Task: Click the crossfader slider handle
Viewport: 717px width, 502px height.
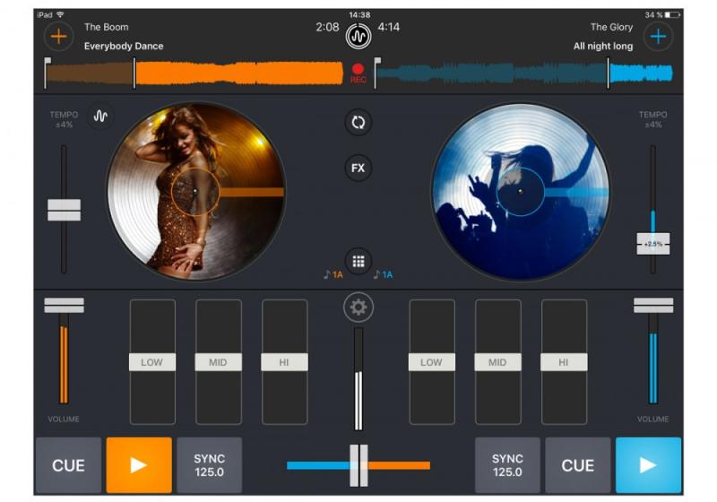Action: [x=358, y=465]
